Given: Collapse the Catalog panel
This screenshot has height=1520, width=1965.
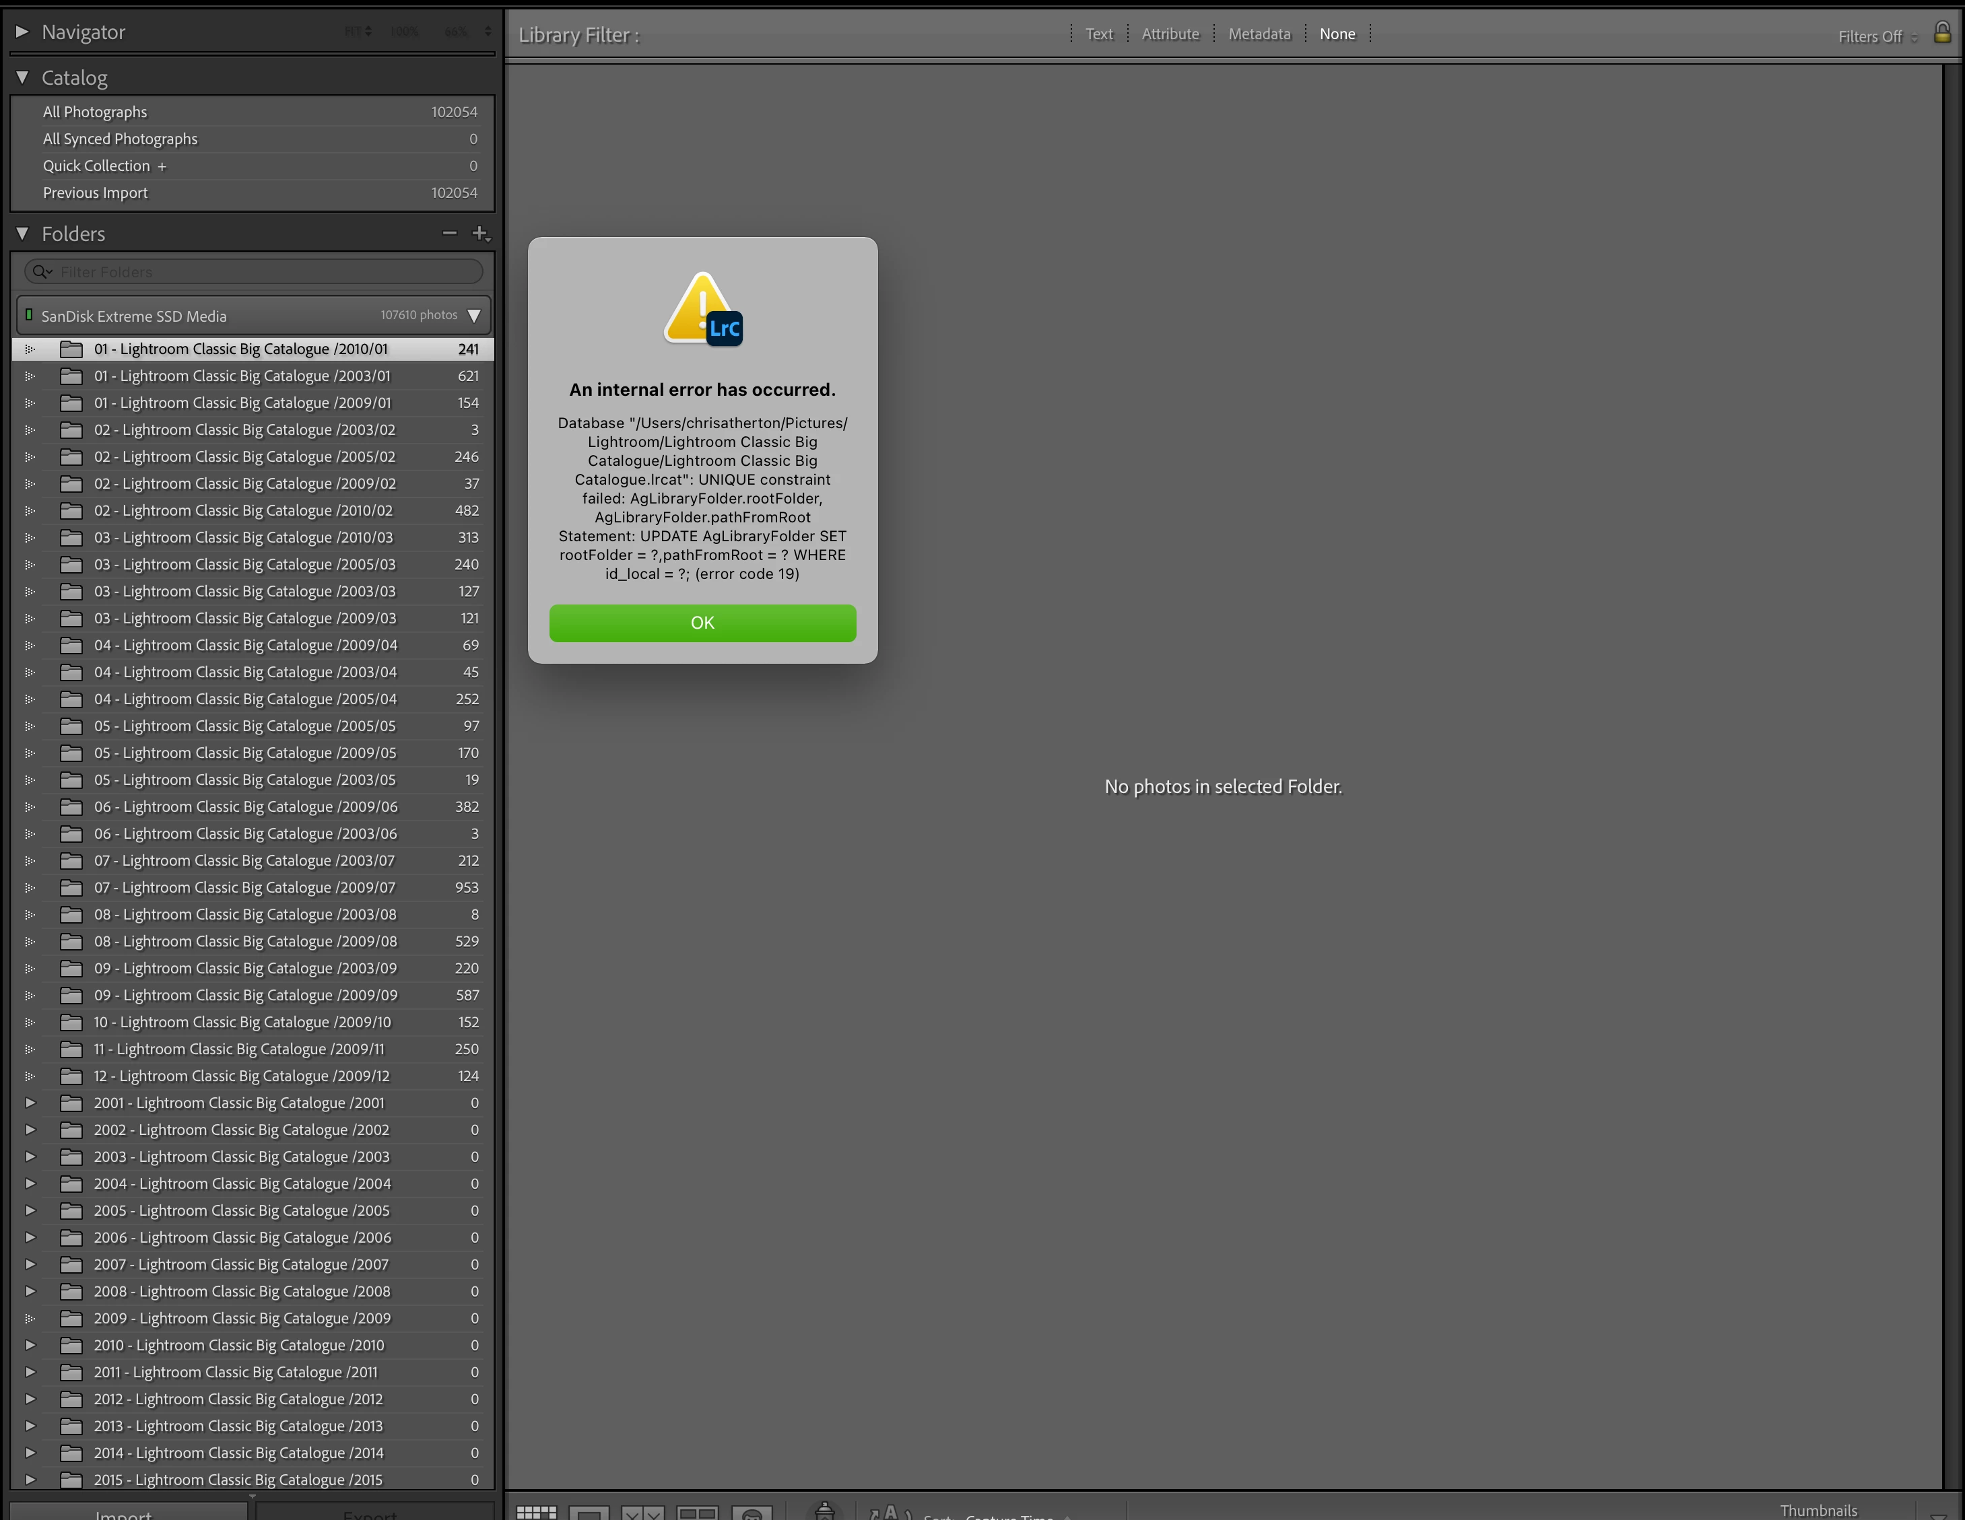Looking at the screenshot, I should [22, 77].
